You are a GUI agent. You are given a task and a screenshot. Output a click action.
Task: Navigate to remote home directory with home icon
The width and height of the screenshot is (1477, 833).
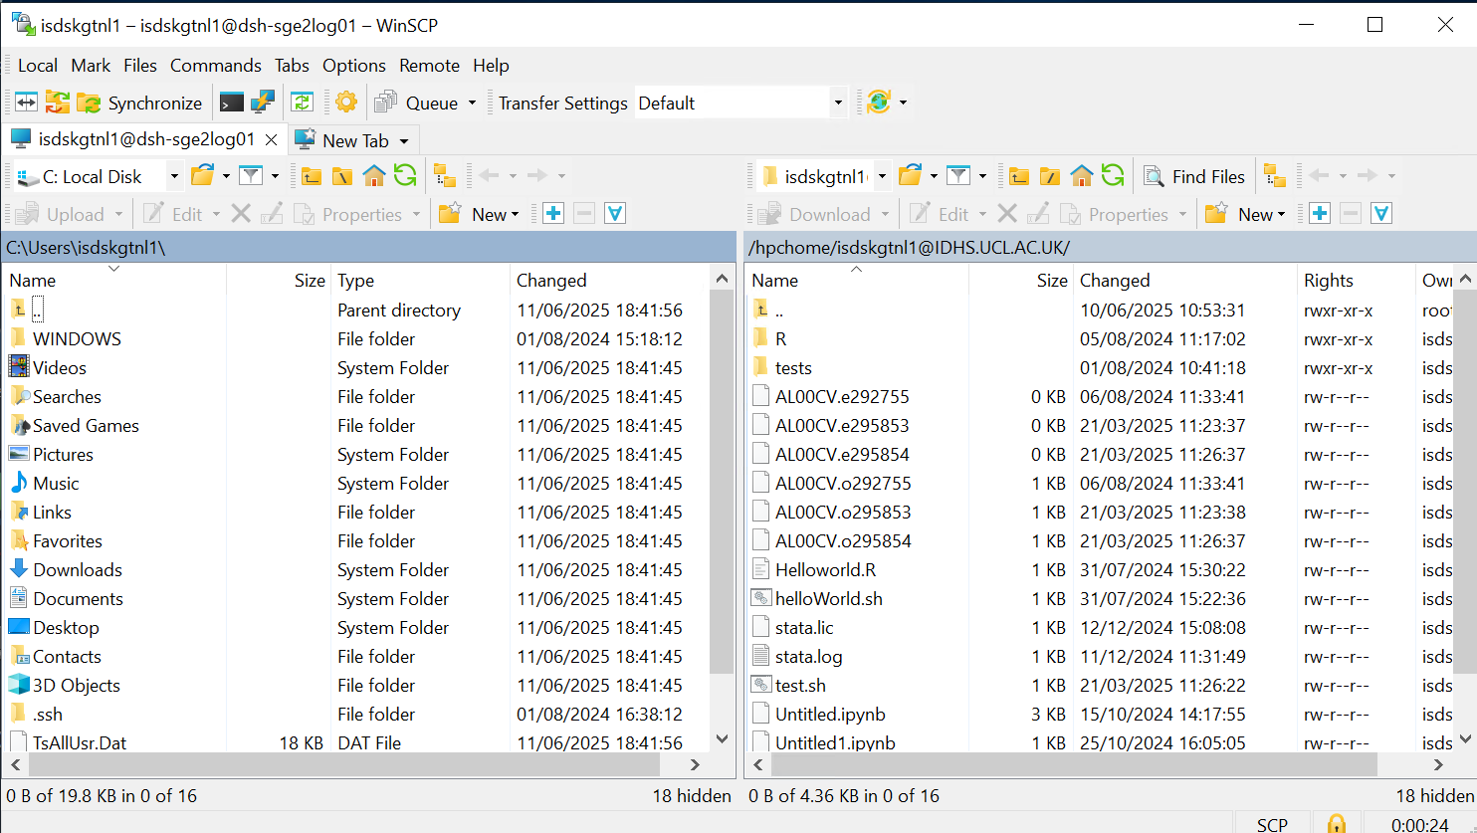pos(1082,175)
